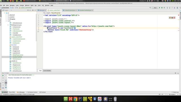Clear console with the trash icon in Run panel
The width and height of the screenshot is (181, 102).
[x=6, y=88]
